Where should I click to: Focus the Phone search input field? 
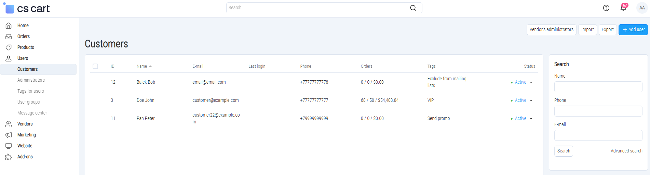coord(598,111)
